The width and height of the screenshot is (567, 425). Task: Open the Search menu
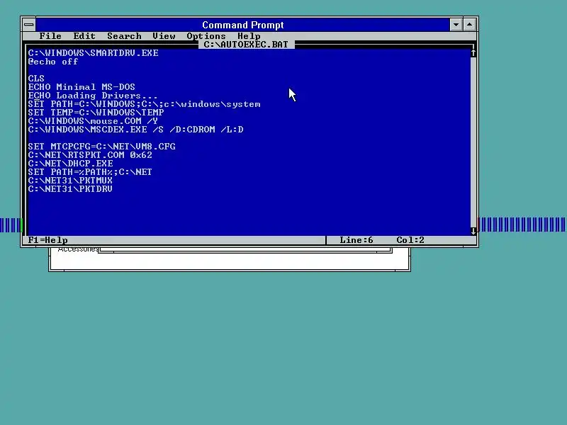pos(124,36)
